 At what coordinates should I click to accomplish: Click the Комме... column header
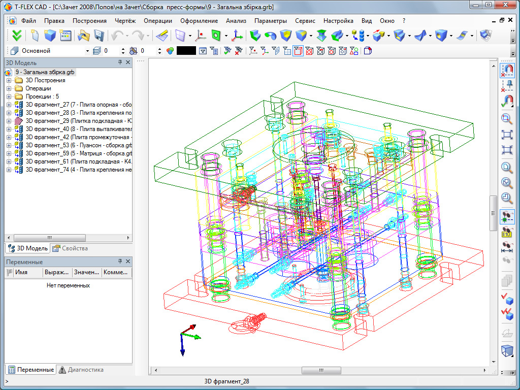(116, 272)
